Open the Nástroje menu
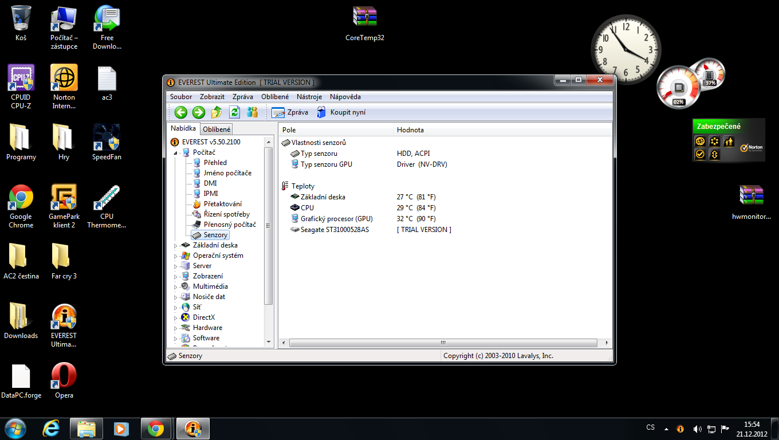 (309, 97)
